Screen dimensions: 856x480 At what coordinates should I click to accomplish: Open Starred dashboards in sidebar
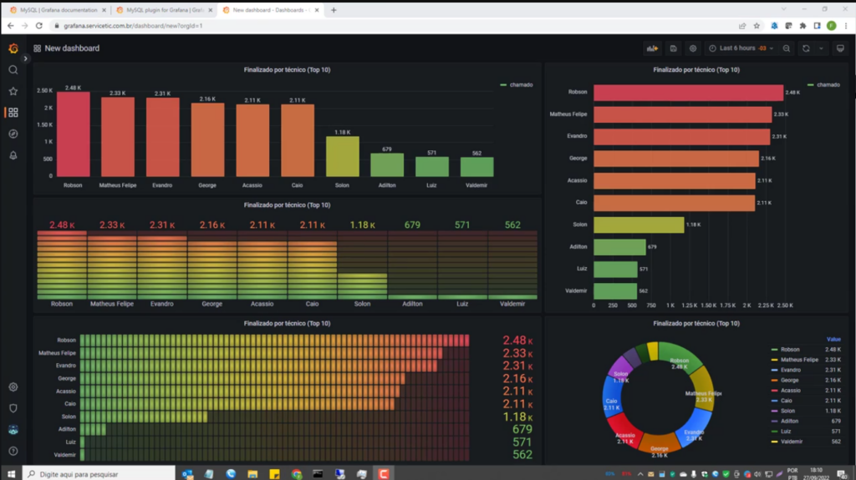pos(13,91)
